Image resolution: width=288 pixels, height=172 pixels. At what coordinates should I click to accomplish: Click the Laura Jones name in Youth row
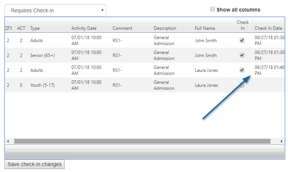[206, 85]
